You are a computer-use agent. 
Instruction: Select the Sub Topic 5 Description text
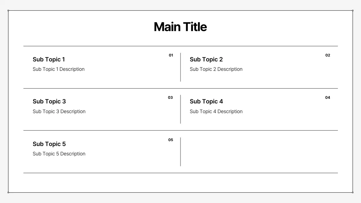pyautogui.click(x=59, y=154)
